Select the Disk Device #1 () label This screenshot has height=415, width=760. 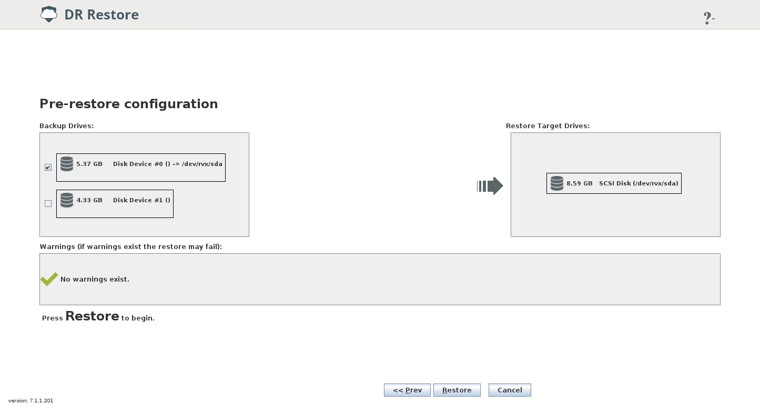pyautogui.click(x=141, y=200)
